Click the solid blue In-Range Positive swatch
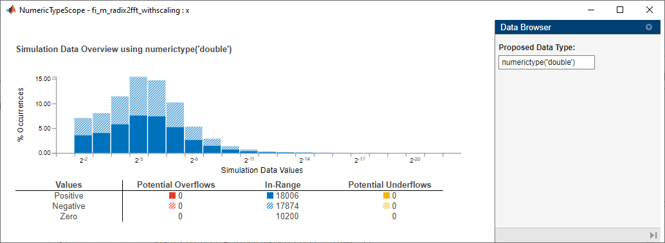665x243 pixels. 269,196
